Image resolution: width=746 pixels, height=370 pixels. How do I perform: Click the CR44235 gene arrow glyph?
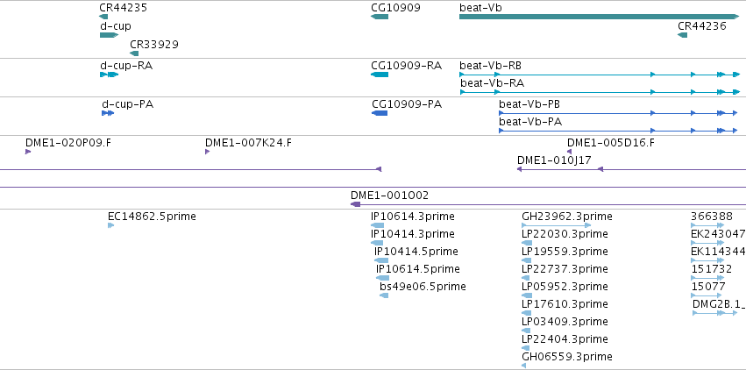[x=103, y=17]
